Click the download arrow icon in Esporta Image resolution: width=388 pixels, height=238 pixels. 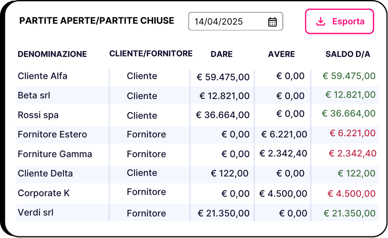pos(321,21)
